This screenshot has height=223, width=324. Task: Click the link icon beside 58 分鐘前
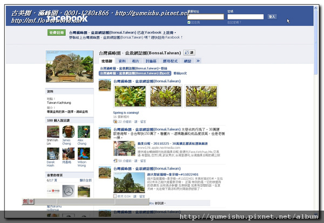116,160
